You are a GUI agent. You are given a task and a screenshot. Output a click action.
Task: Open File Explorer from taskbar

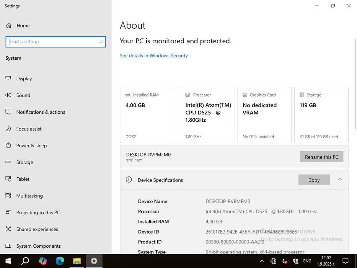click(77, 261)
